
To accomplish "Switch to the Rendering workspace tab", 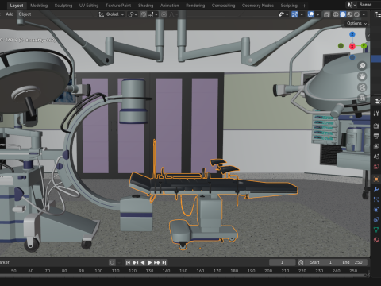I will pyautogui.click(x=195, y=6).
